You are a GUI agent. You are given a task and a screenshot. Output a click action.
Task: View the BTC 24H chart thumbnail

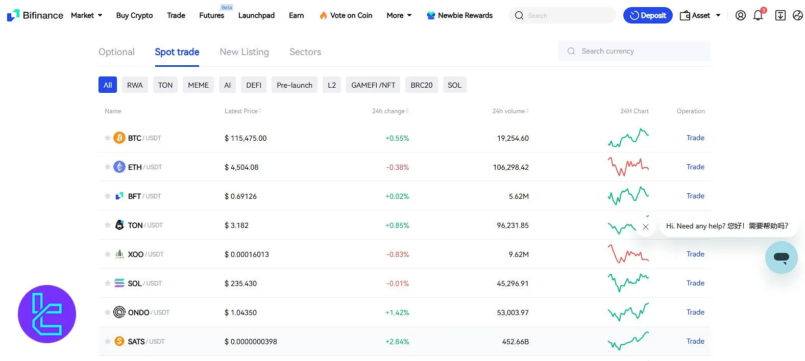tap(628, 138)
